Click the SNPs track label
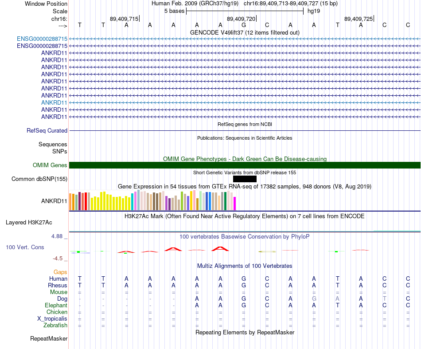 (x=60, y=152)
